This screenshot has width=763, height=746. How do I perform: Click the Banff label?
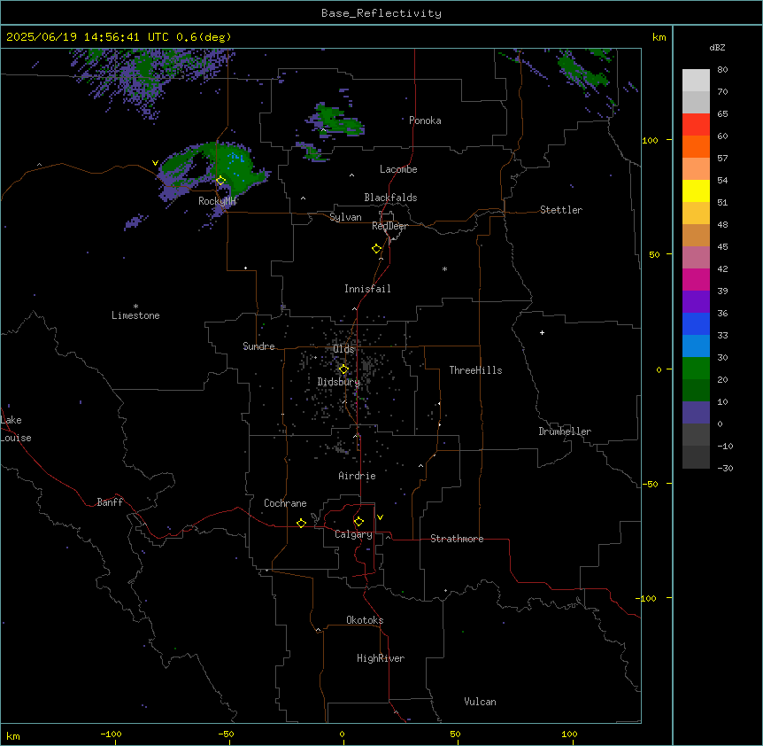(x=110, y=502)
